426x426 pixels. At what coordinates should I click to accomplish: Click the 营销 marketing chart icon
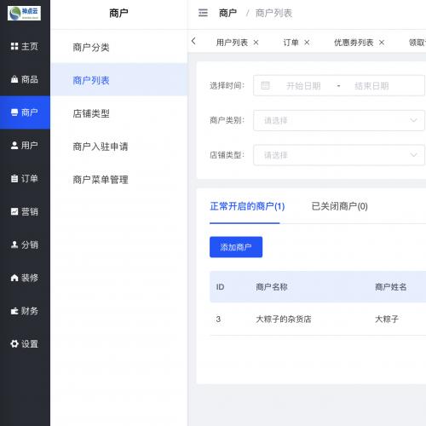click(x=14, y=211)
